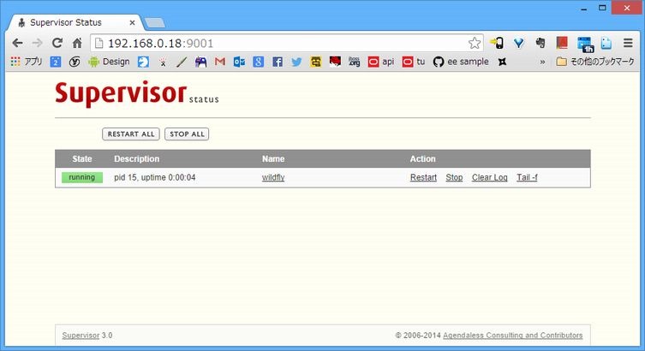Open the Chrome hamburger menu
Screen dimensions: 645x351
point(628,43)
